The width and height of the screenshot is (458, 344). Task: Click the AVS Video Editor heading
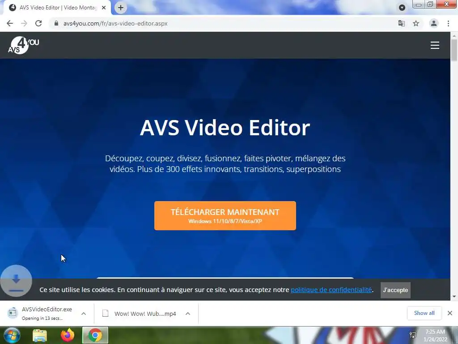pyautogui.click(x=225, y=128)
